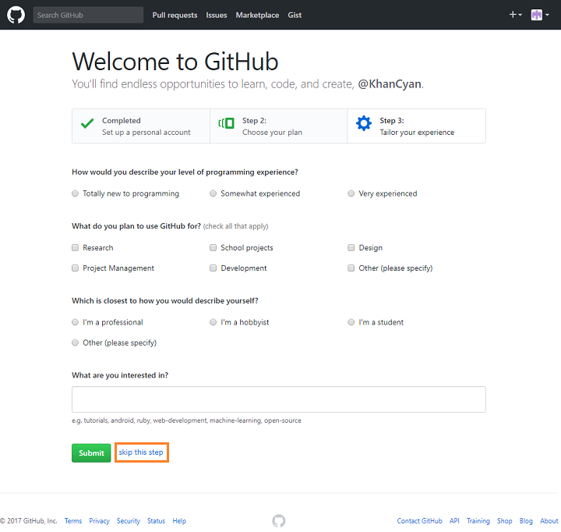The height and width of the screenshot is (532, 561).
Task: Enable the Design checkbox
Action: tap(351, 247)
